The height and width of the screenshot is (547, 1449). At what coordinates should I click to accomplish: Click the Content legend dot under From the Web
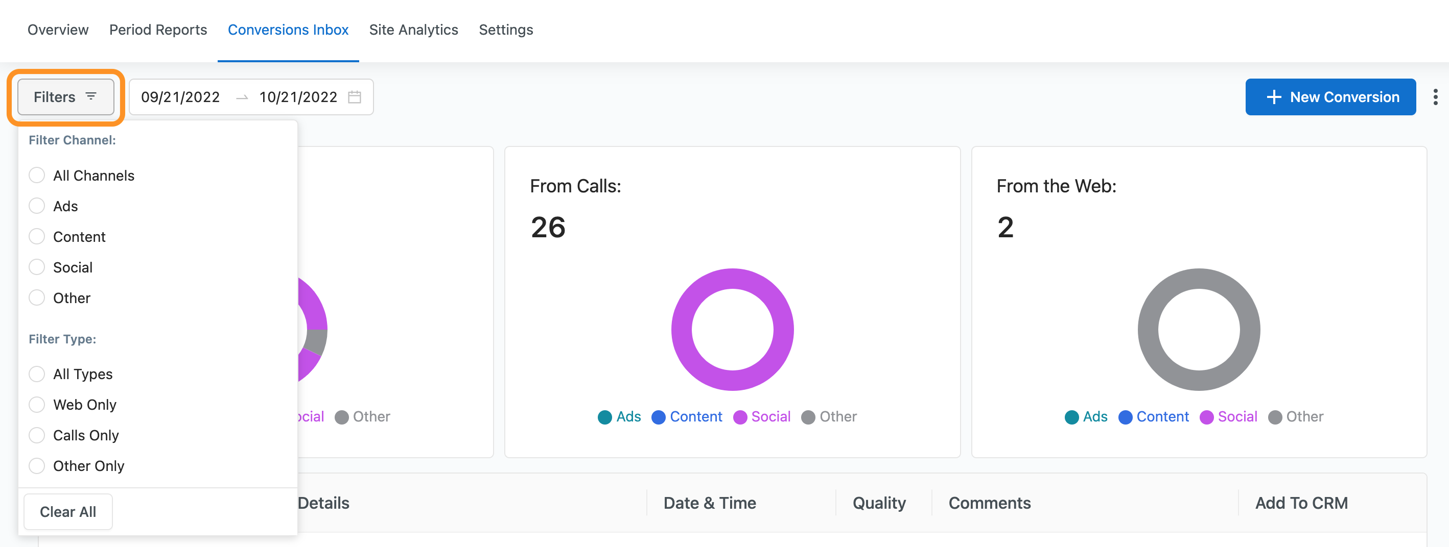1125,417
